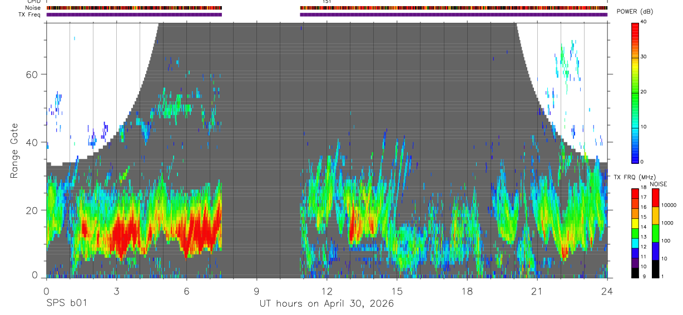
Task: Click the TX FRQ (MHz) color scale
Action: click(635, 233)
